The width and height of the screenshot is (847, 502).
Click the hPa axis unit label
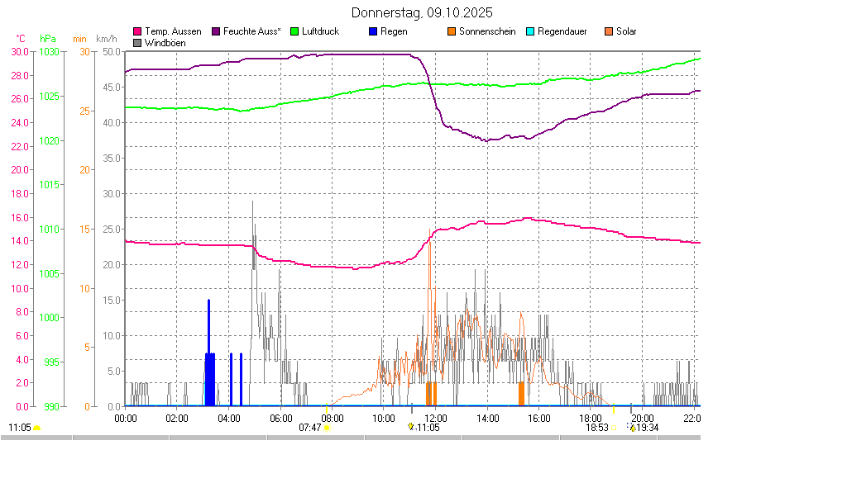click(48, 39)
